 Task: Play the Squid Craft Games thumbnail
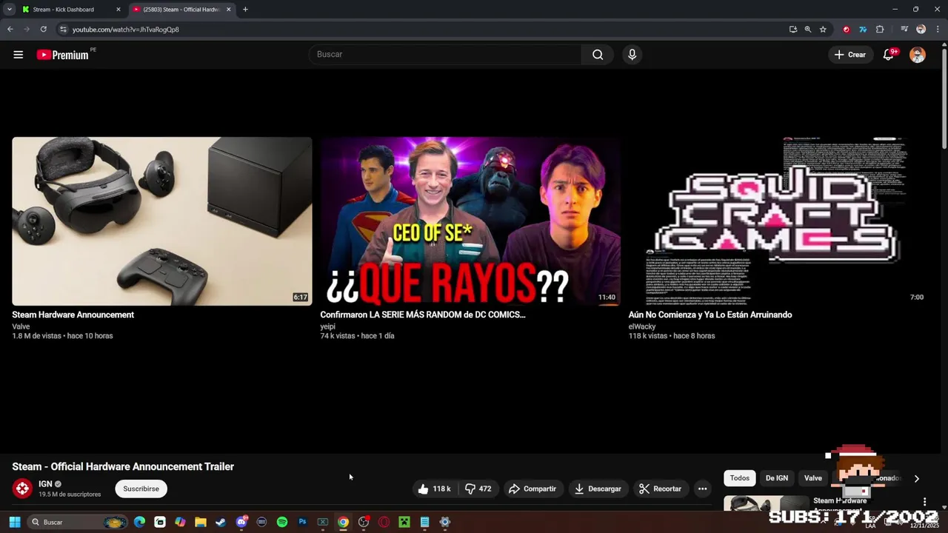click(x=779, y=221)
